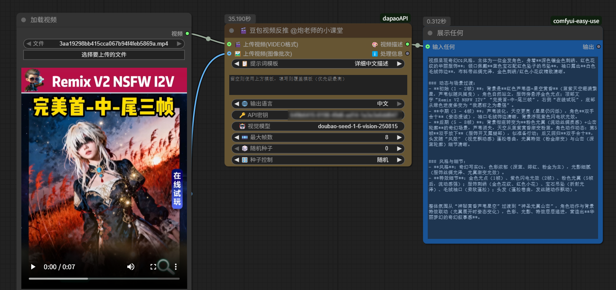The height and width of the screenshot is (290, 616).
Task: Open the video player more options menu
Action: click(x=175, y=267)
